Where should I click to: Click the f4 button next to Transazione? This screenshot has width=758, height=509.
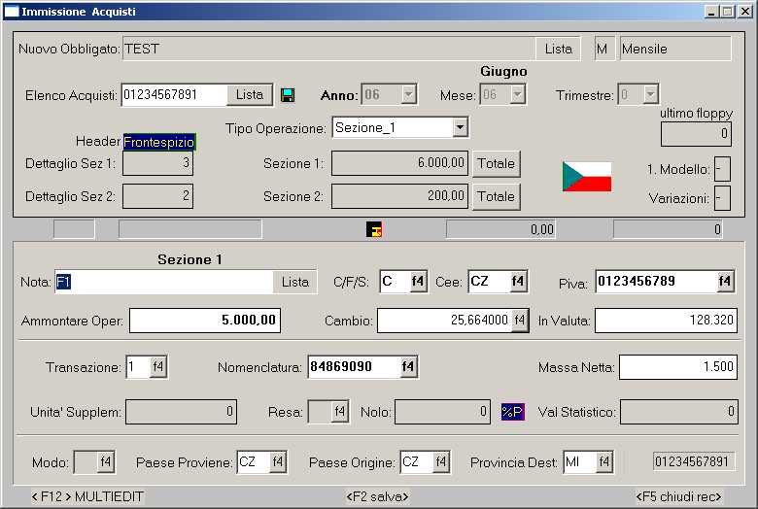[158, 366]
